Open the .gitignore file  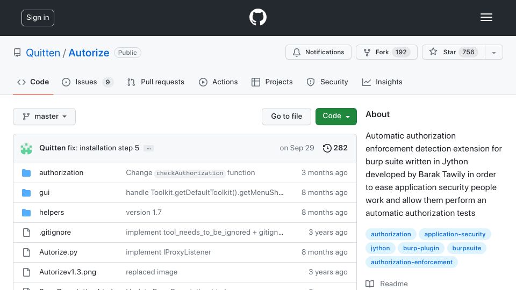55,232
